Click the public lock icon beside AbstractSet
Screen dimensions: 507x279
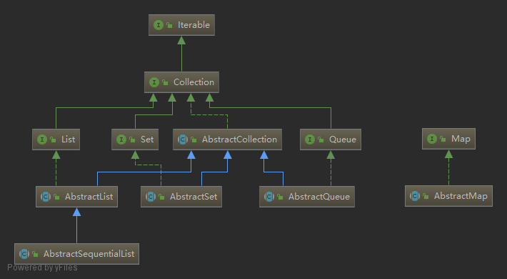click(x=161, y=197)
